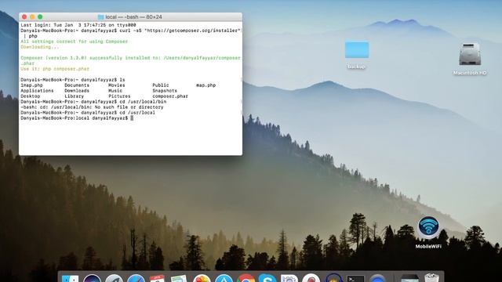The height and width of the screenshot is (282, 502).
Task: Click the Terminal title 'local — -bash — 80×24'
Action: [x=133, y=17]
